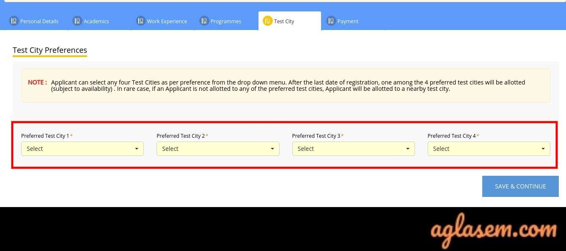Click the Test City Preferences heading
The width and height of the screenshot is (566, 251).
point(50,50)
